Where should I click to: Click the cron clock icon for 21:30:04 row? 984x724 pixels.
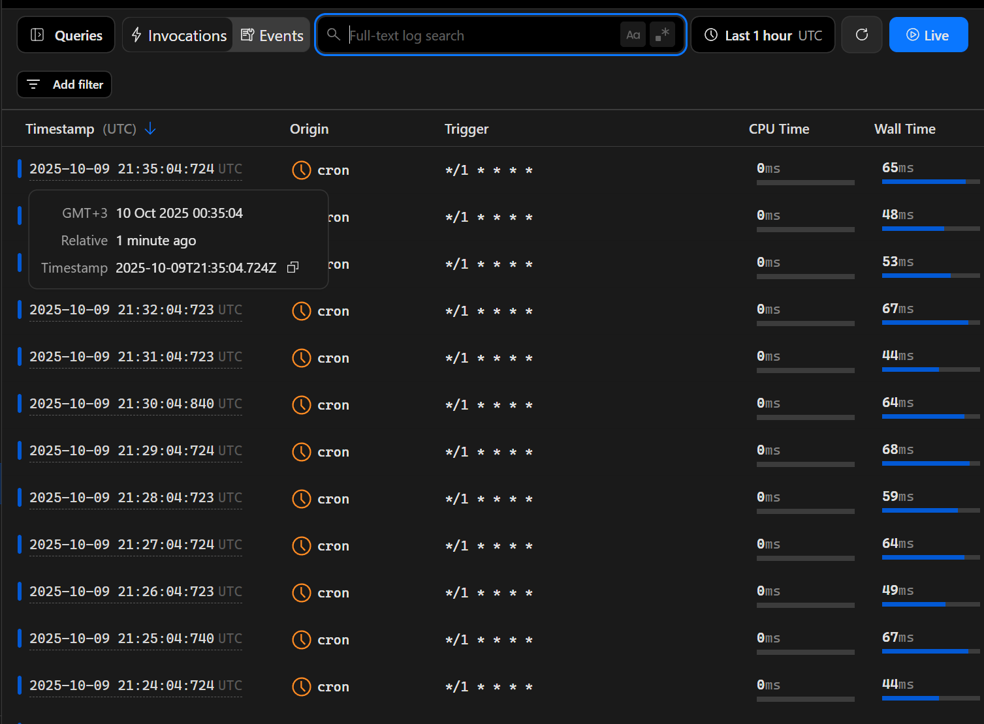301,405
